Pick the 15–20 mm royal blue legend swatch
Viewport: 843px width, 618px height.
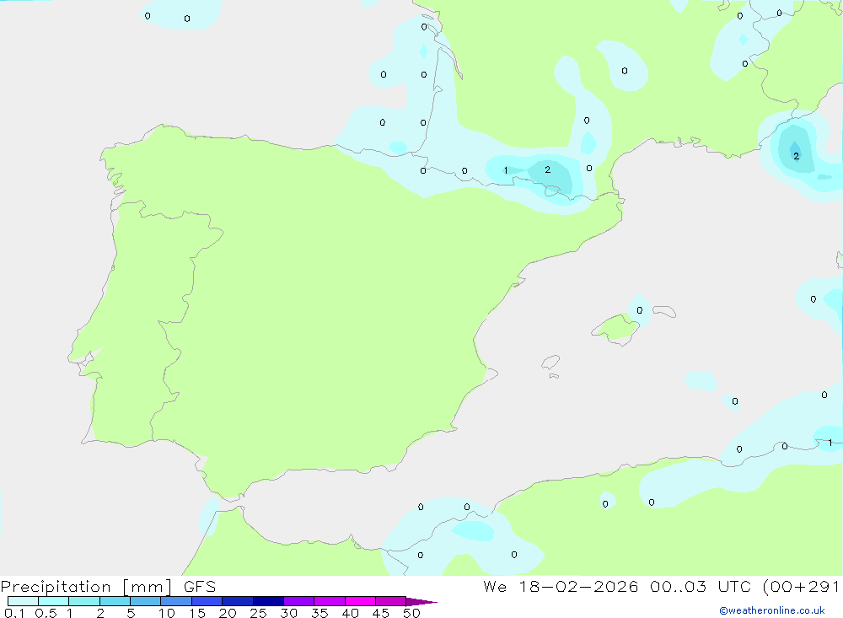pos(207,601)
